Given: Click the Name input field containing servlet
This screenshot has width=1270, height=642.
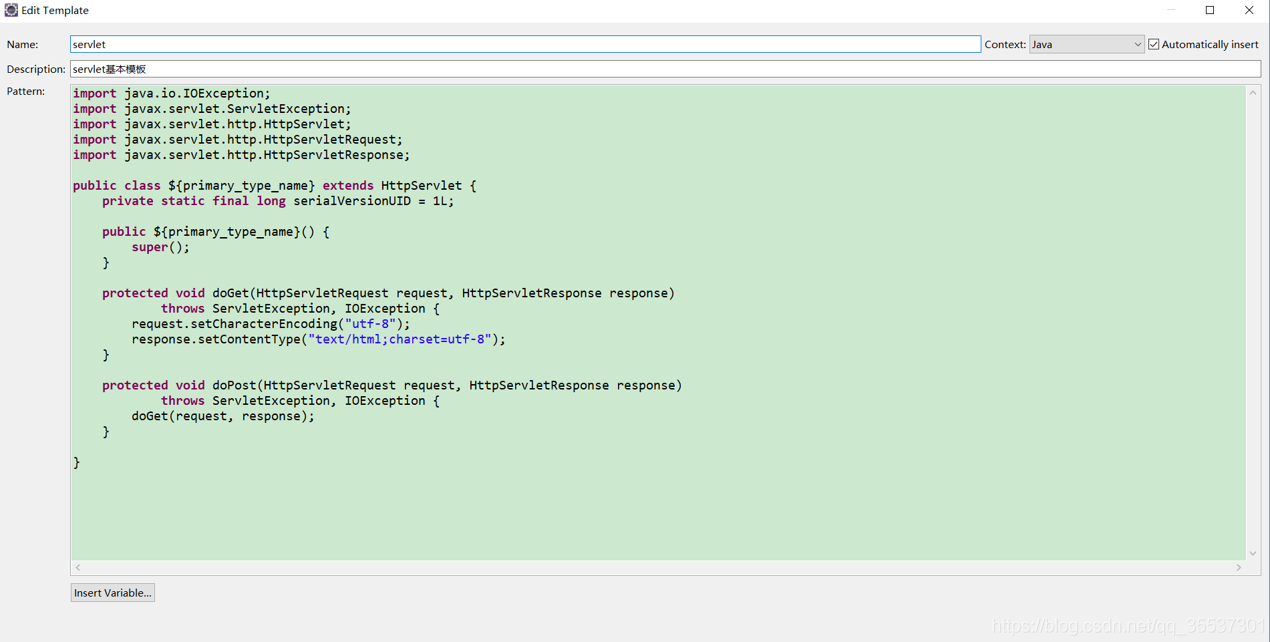Looking at the screenshot, I should (x=525, y=44).
